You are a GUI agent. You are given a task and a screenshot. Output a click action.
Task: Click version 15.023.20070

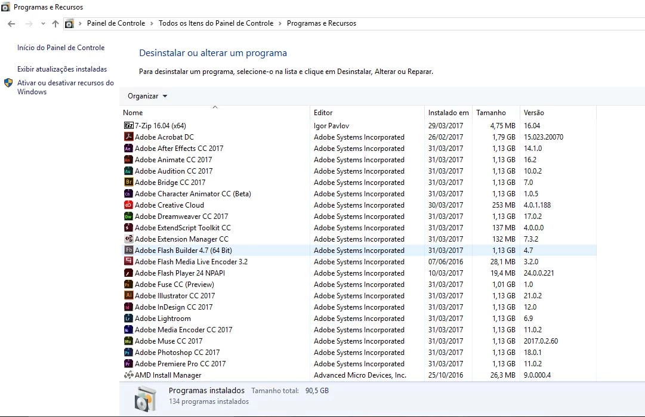tap(544, 137)
